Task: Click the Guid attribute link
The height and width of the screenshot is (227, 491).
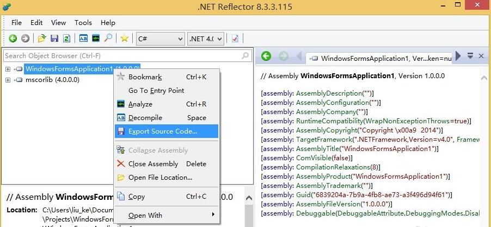Action: 303,195
